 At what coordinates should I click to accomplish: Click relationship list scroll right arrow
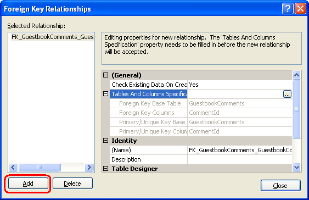point(89,168)
